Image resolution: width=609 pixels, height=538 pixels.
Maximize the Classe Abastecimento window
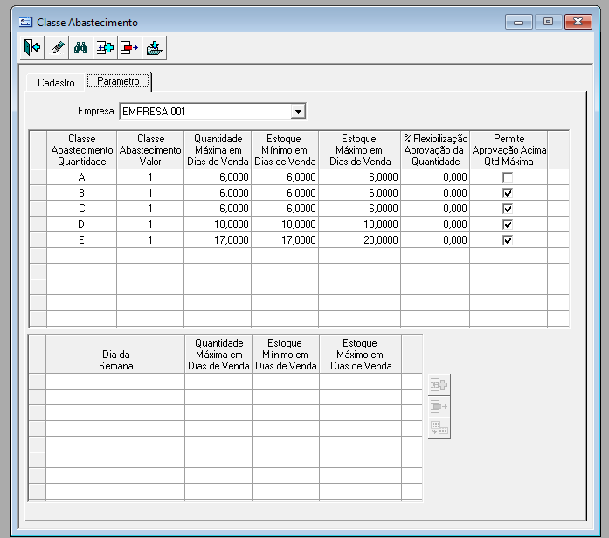548,22
